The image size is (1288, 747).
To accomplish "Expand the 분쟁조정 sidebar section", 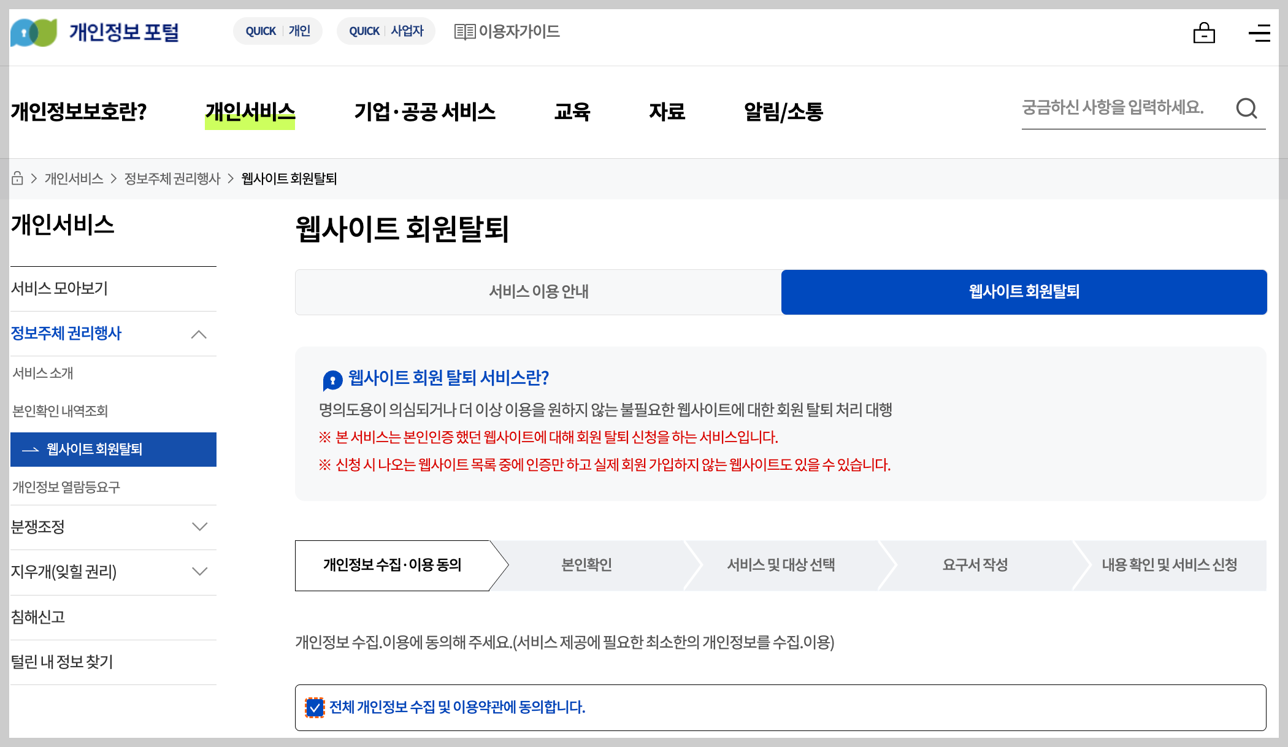I will pos(199,527).
